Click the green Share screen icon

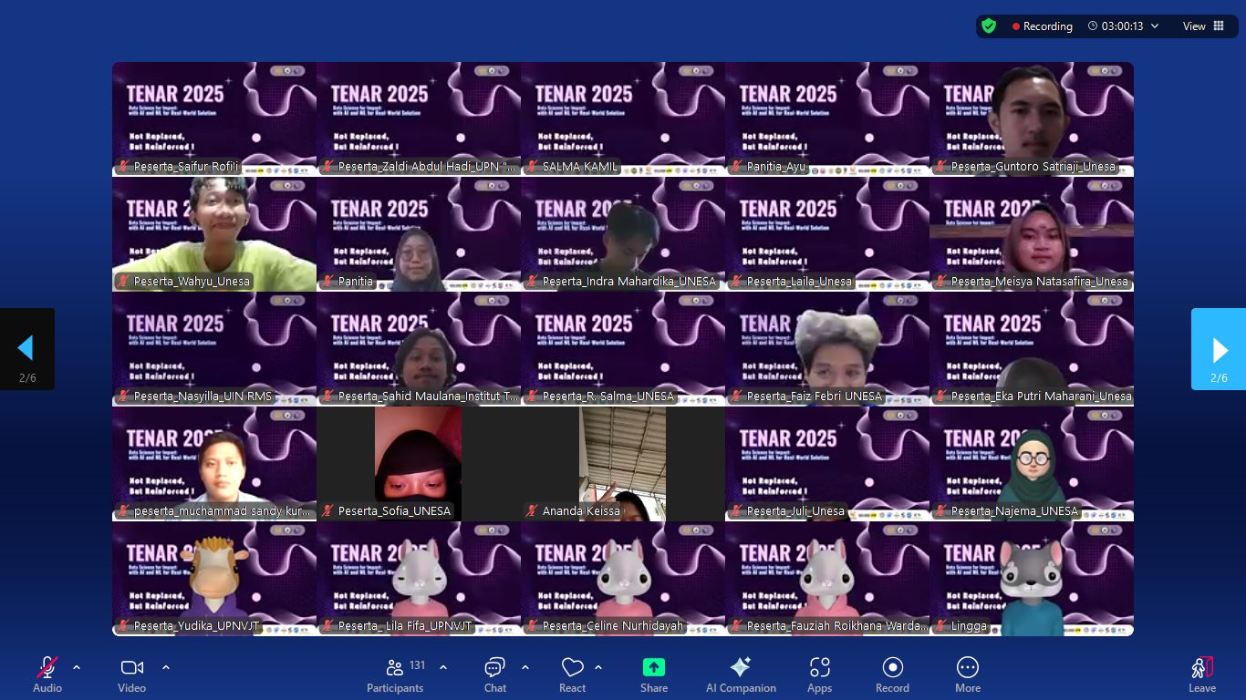pyautogui.click(x=654, y=668)
